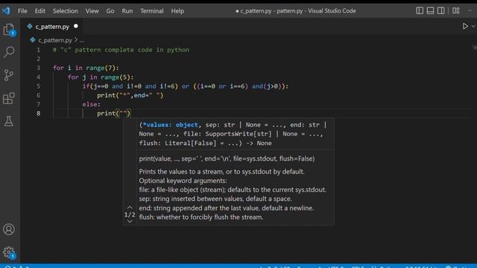This screenshot has width=477, height=268.
Task: Run Python file with play button
Action: coord(465,27)
